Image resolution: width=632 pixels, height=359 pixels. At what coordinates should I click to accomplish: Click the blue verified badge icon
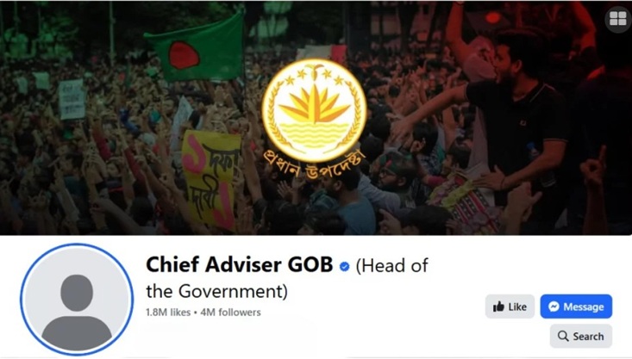click(x=345, y=266)
